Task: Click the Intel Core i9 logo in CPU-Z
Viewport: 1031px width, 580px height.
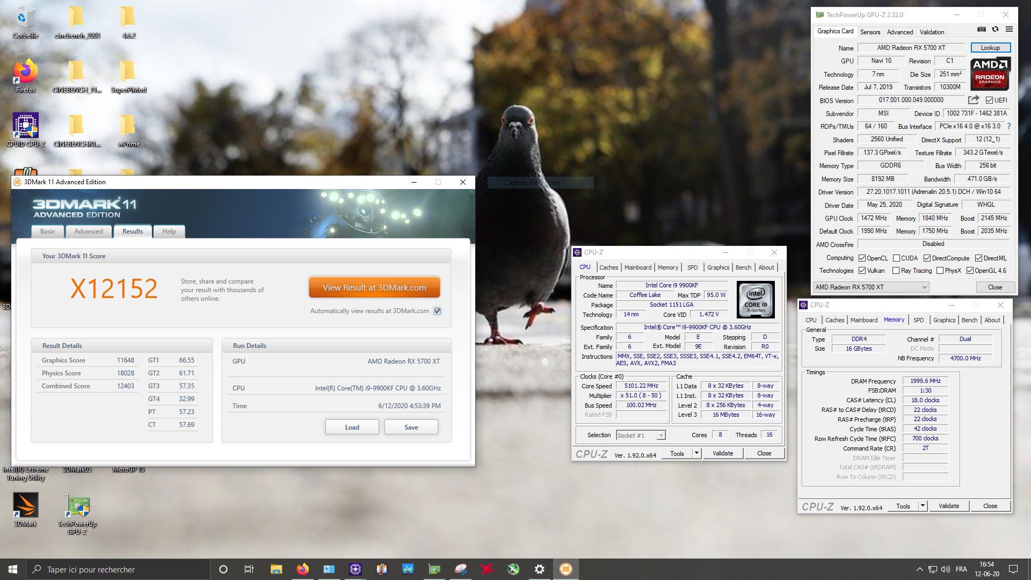Action: point(756,300)
